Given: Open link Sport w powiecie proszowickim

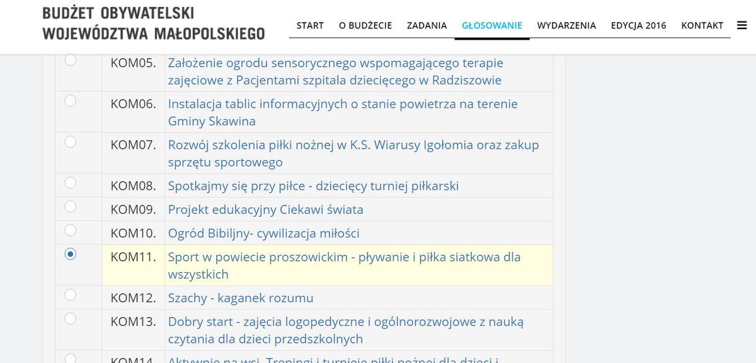Looking at the screenshot, I should click(345, 265).
